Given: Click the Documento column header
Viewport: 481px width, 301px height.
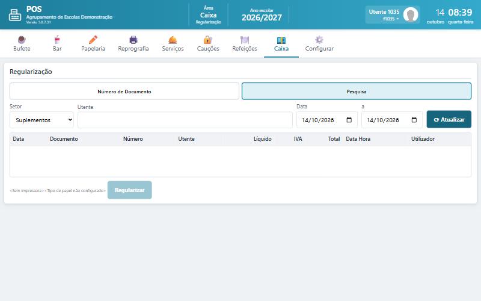Looking at the screenshot, I should (x=64, y=139).
